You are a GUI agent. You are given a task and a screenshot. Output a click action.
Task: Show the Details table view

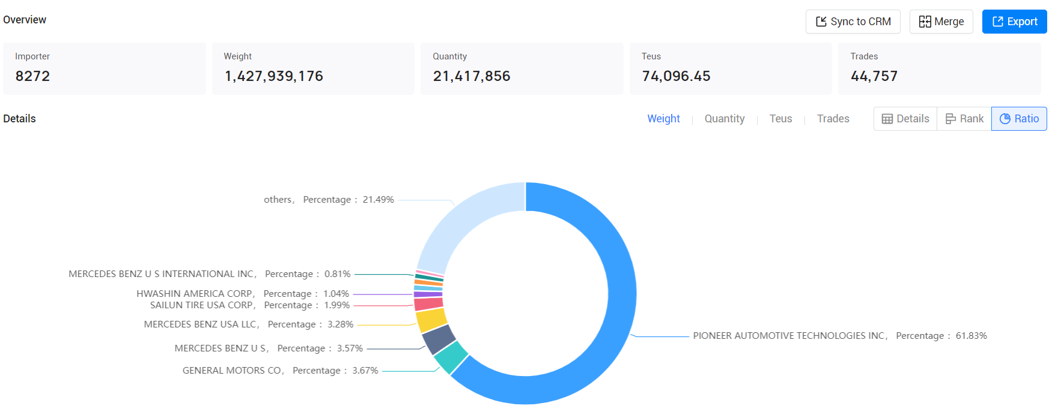click(x=905, y=119)
